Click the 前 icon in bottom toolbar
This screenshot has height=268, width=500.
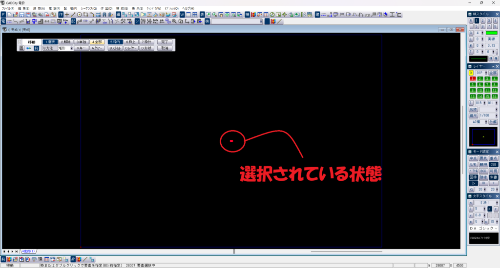pos(3,259)
